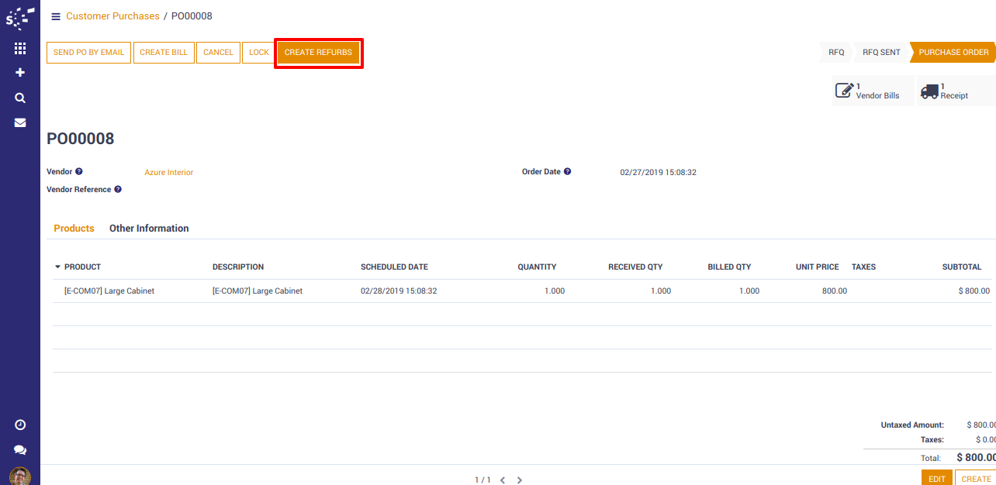Open Azure Interior vendor link
The image size is (996, 485).
pos(168,173)
